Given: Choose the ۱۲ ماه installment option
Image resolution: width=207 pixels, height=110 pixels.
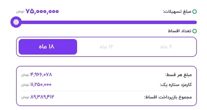Looking at the screenshot, I should [x=106, y=47].
